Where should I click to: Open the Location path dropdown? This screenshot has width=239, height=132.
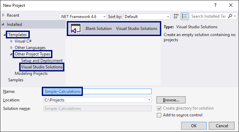149,100
